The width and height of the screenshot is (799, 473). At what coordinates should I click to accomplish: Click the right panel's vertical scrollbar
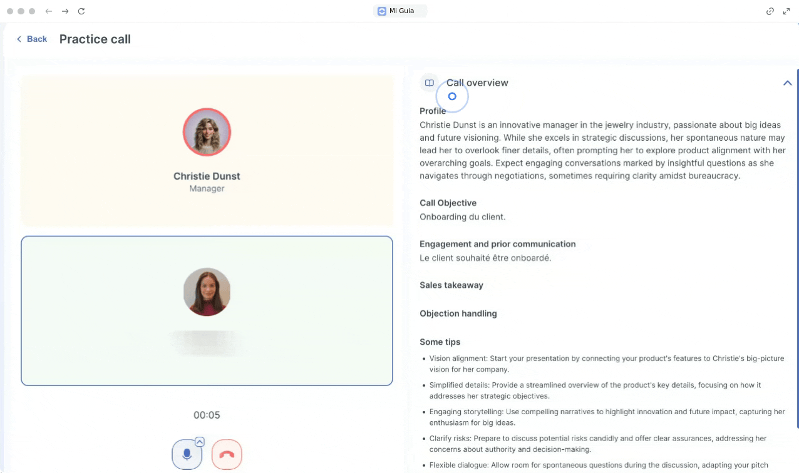(x=797, y=250)
